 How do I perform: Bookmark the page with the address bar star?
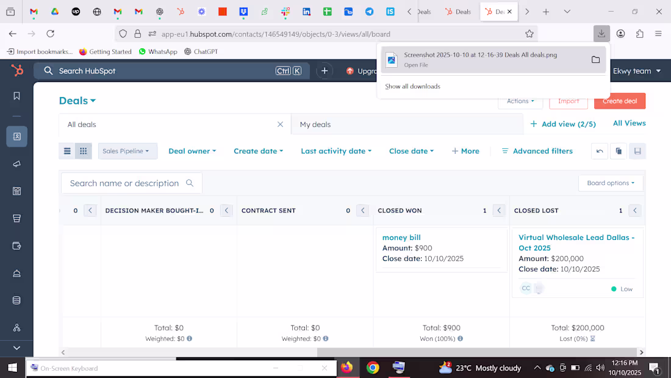(x=529, y=34)
